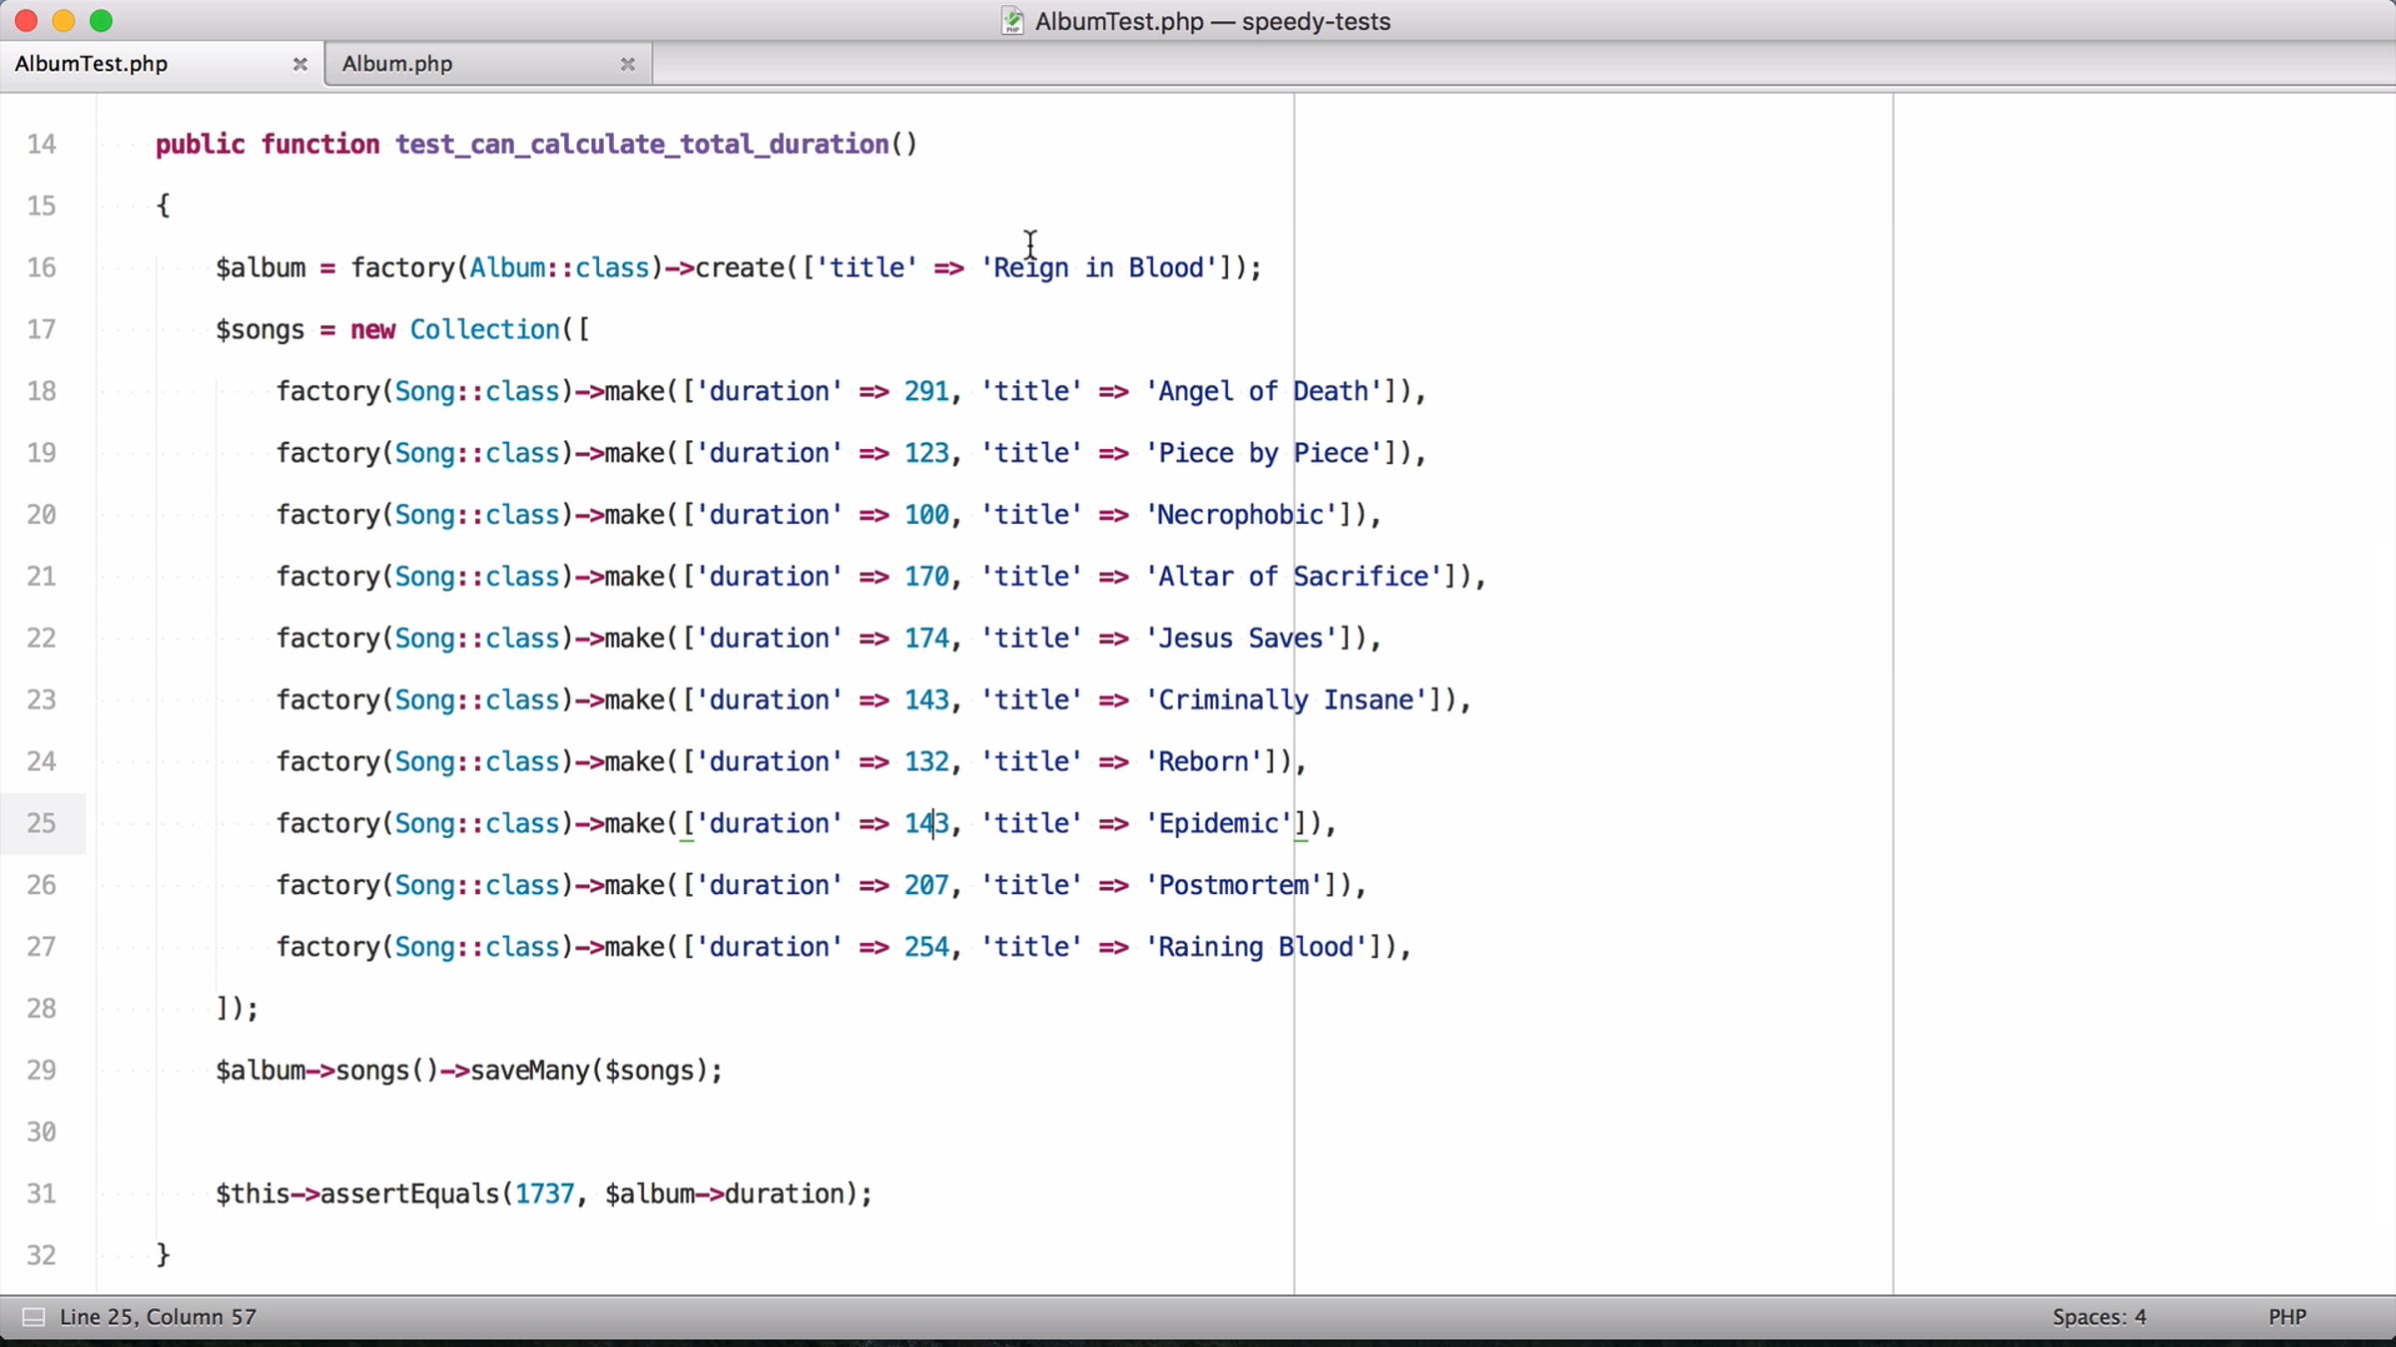
Task: Close the AlbumTest.php tab
Action: click(299, 64)
